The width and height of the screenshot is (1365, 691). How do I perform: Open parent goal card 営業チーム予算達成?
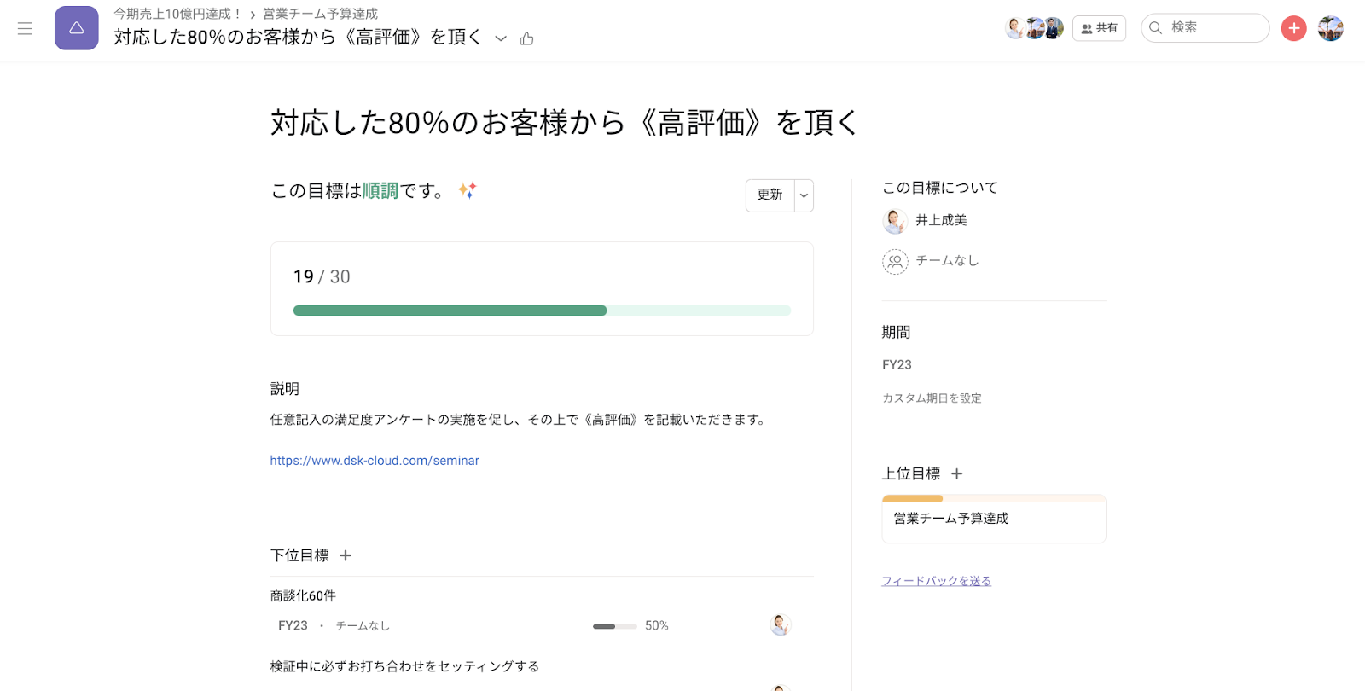994,519
